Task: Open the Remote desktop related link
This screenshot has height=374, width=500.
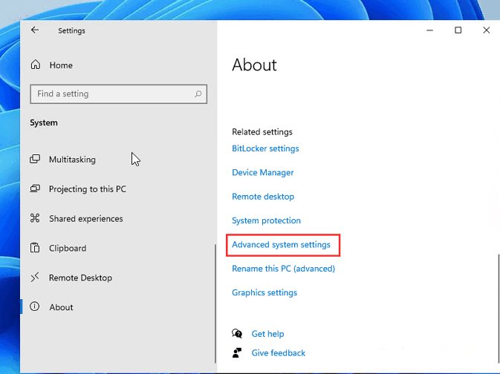Action: (263, 197)
